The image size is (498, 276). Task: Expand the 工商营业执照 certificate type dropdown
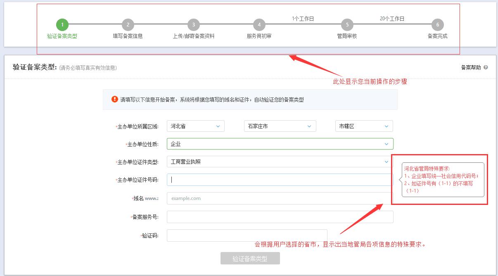click(x=280, y=162)
